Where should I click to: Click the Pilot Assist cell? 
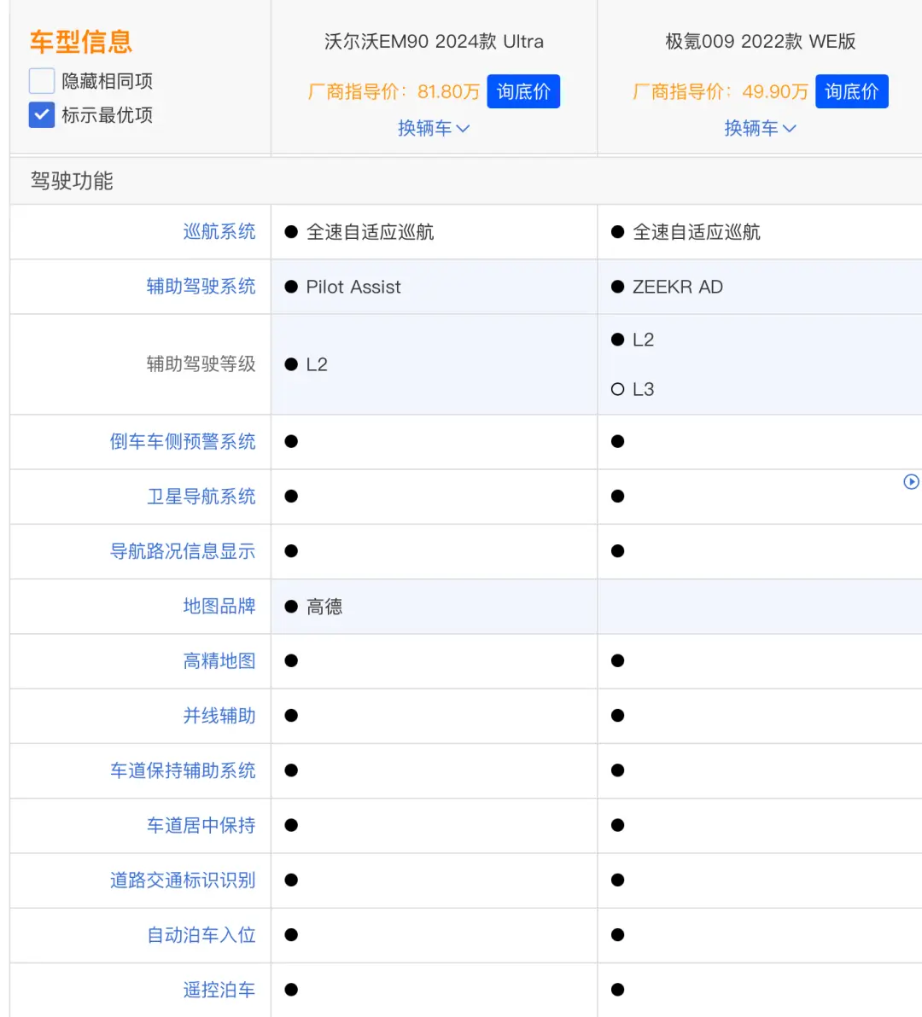[x=434, y=287]
